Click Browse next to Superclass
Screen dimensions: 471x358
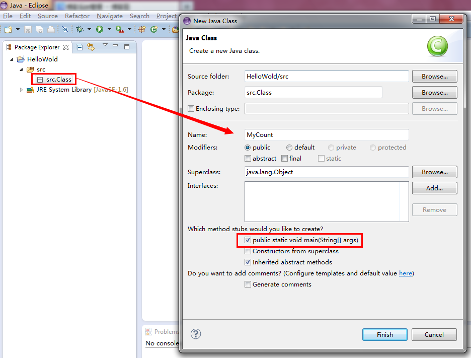(434, 172)
